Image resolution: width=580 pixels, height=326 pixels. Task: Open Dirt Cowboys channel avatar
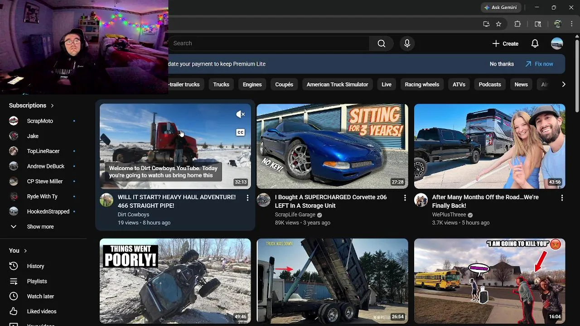[106, 200]
